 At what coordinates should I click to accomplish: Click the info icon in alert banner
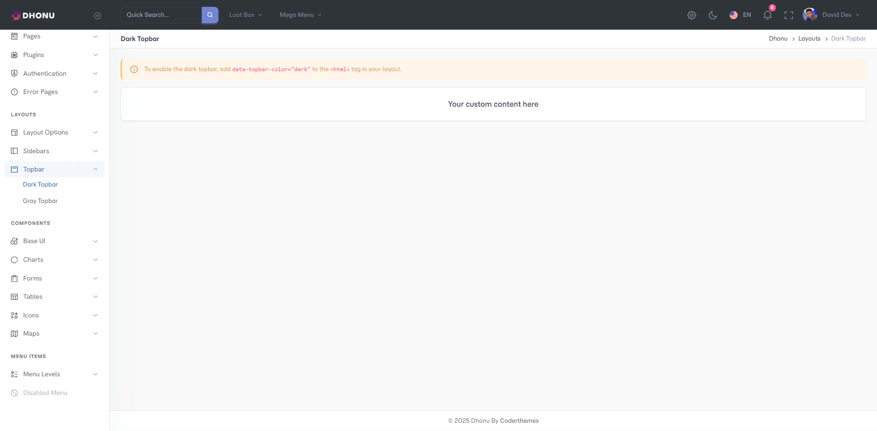coord(134,69)
